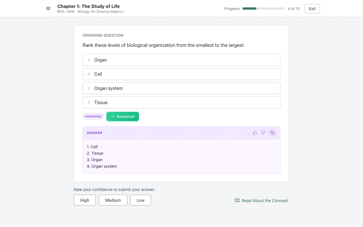This screenshot has height=227, width=363.
Task: Select the Organ system ordering item
Action: [x=181, y=88]
